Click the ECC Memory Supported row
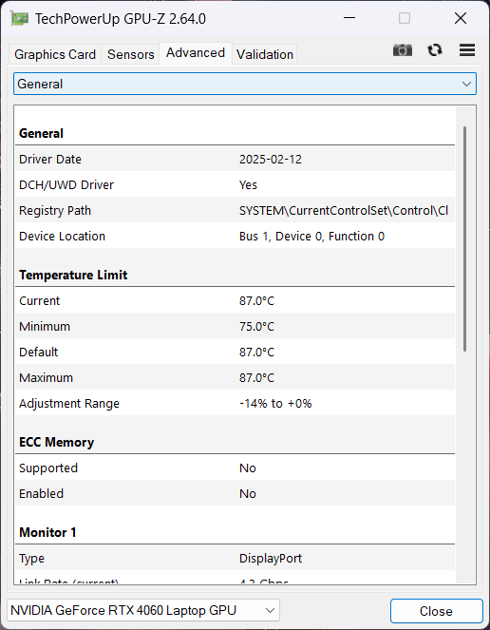This screenshot has height=630, width=490. 235,468
